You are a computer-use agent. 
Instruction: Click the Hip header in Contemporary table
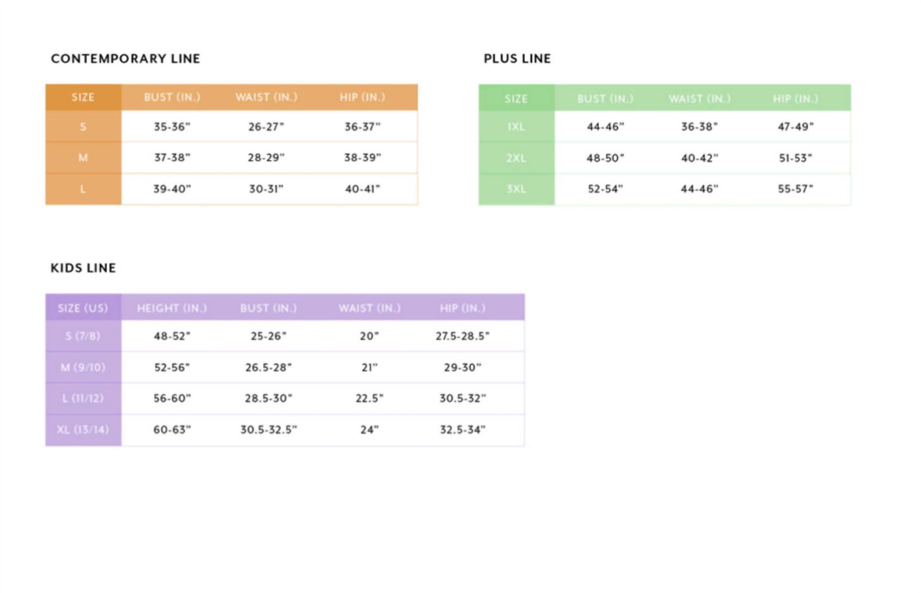363,97
